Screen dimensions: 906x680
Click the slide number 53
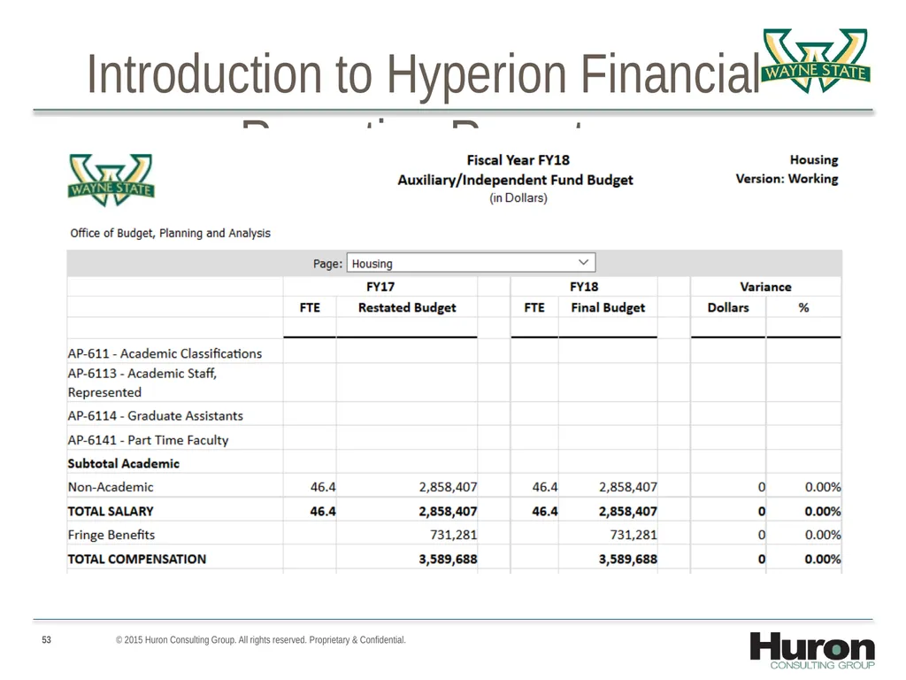point(46,639)
